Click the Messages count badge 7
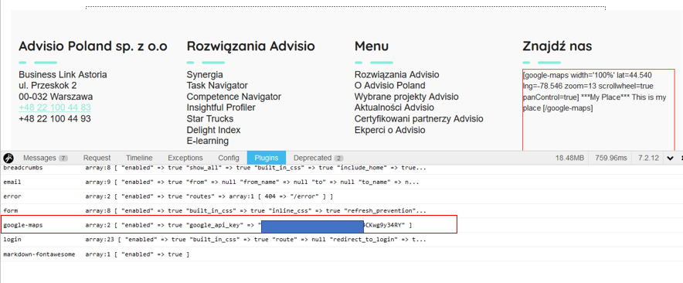The width and height of the screenshot is (683, 283). click(x=63, y=158)
